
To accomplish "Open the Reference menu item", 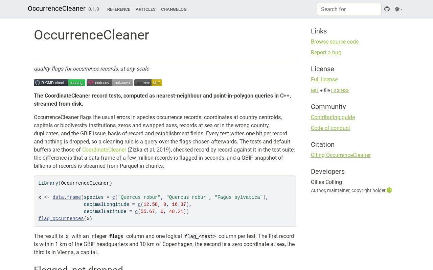I will pos(119,9).
